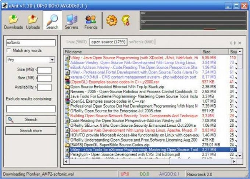
Task: Click icon of (OpenGL) Examples y2000.rar row
Action: (x=67, y=82)
